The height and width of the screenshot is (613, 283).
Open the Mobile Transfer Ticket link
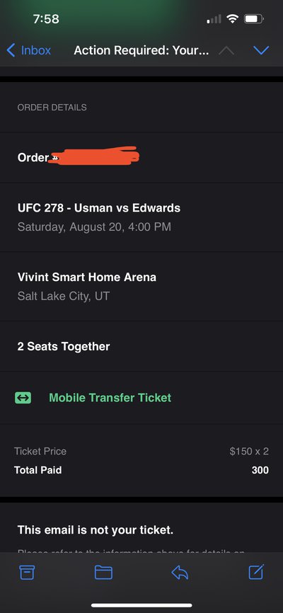click(110, 398)
